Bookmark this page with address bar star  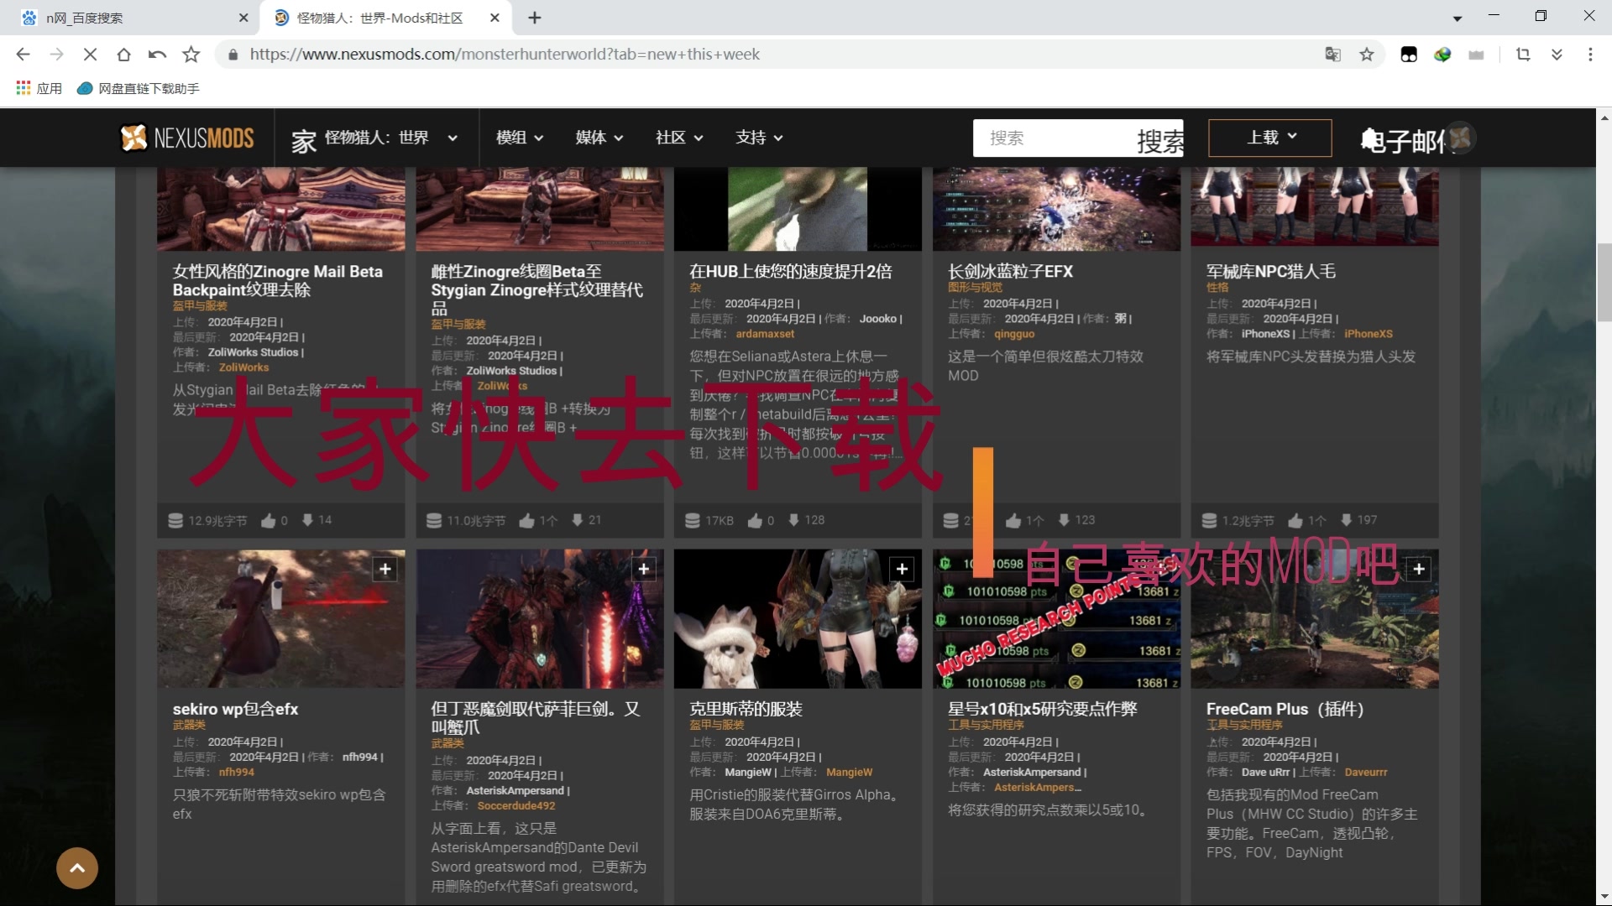[1367, 55]
